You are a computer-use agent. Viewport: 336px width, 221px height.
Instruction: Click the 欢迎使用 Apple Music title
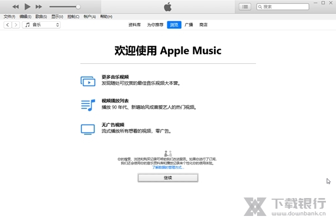[168, 51]
